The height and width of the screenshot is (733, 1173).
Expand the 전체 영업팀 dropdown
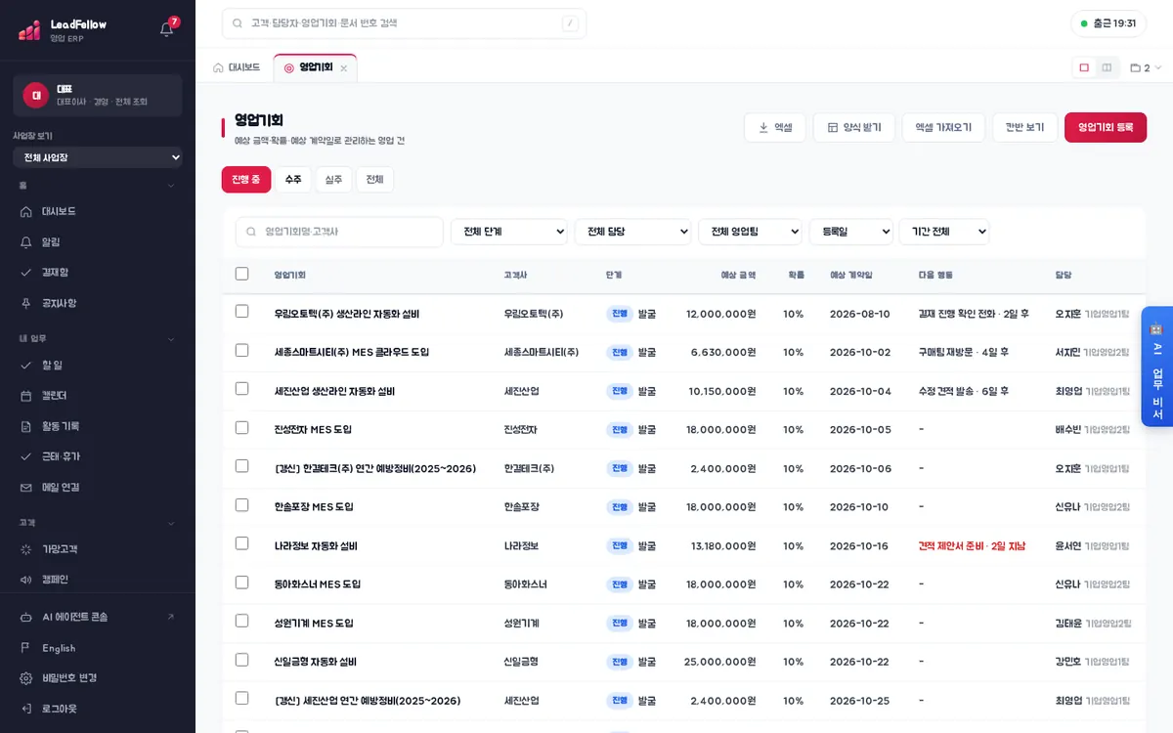[750, 232]
